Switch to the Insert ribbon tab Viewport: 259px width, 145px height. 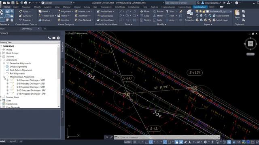(x=16, y=7)
